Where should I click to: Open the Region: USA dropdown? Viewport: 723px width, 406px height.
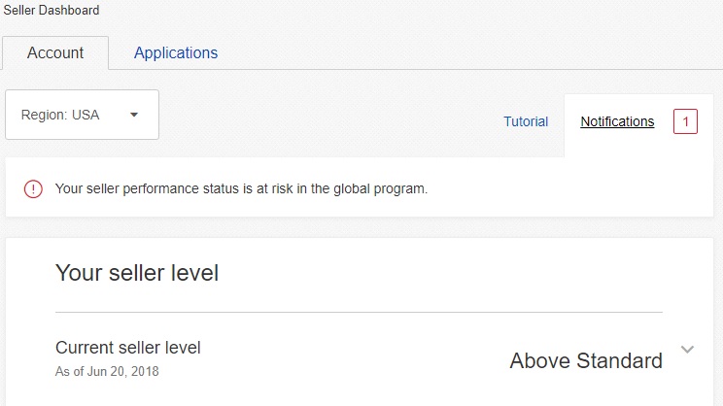tap(82, 115)
